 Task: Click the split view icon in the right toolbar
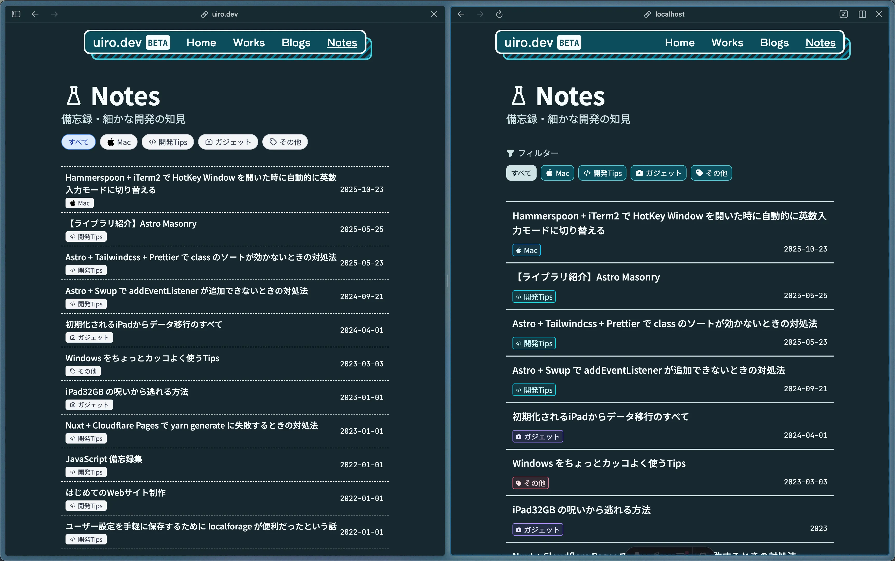point(862,14)
